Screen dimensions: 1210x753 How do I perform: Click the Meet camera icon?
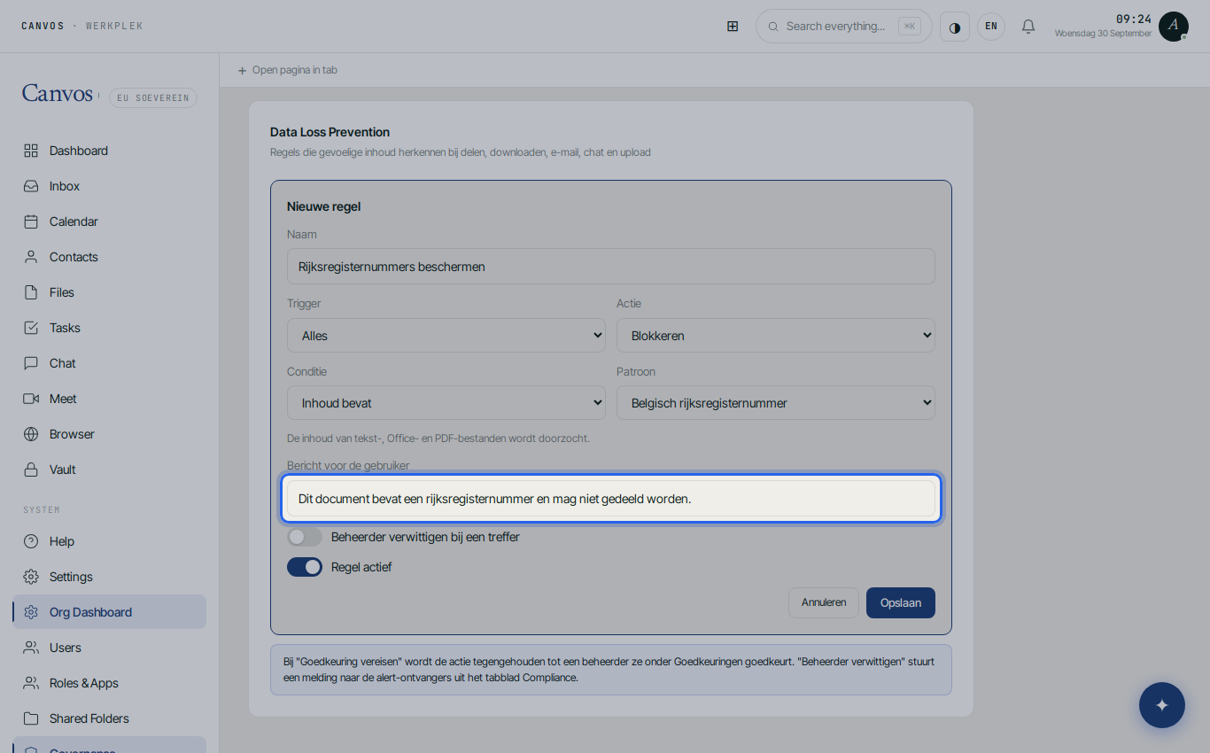(x=31, y=399)
